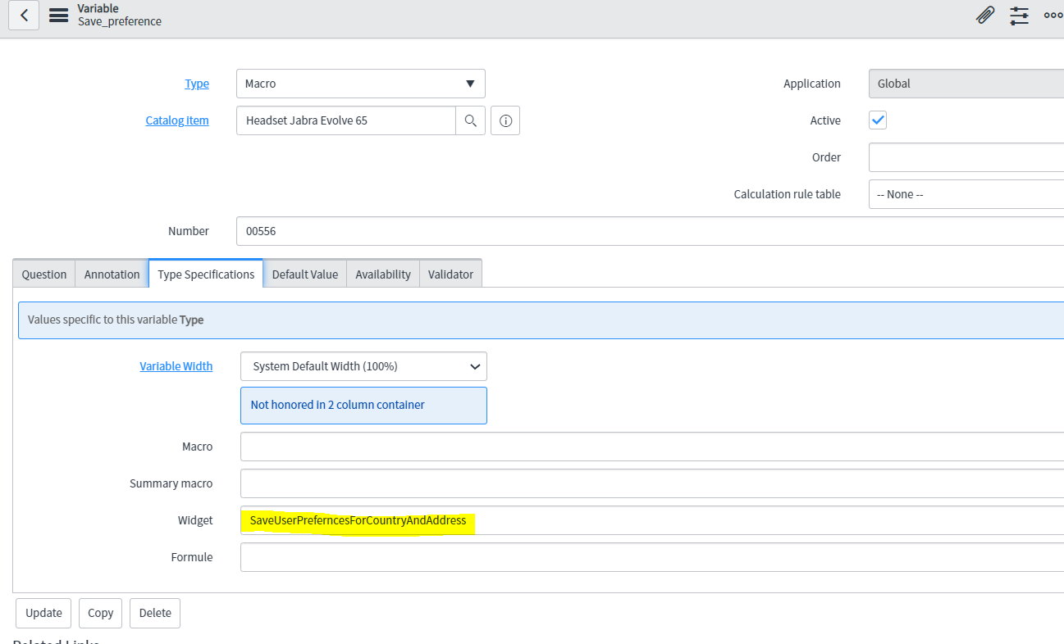1064x644 pixels.
Task: Expand the Calculation rule table dropdown
Action: click(x=966, y=194)
